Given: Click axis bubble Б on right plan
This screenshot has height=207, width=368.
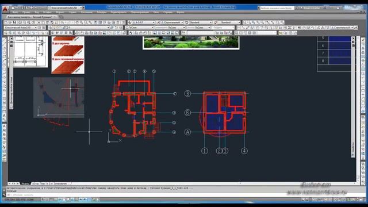Looking at the screenshot, I should click(x=187, y=113).
